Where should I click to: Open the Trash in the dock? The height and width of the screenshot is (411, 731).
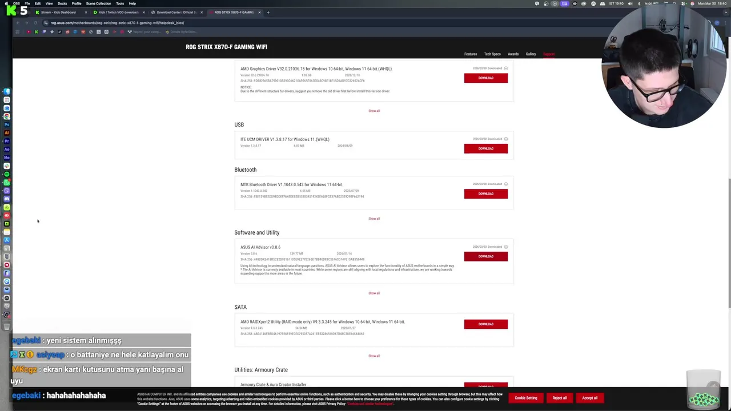click(6, 327)
